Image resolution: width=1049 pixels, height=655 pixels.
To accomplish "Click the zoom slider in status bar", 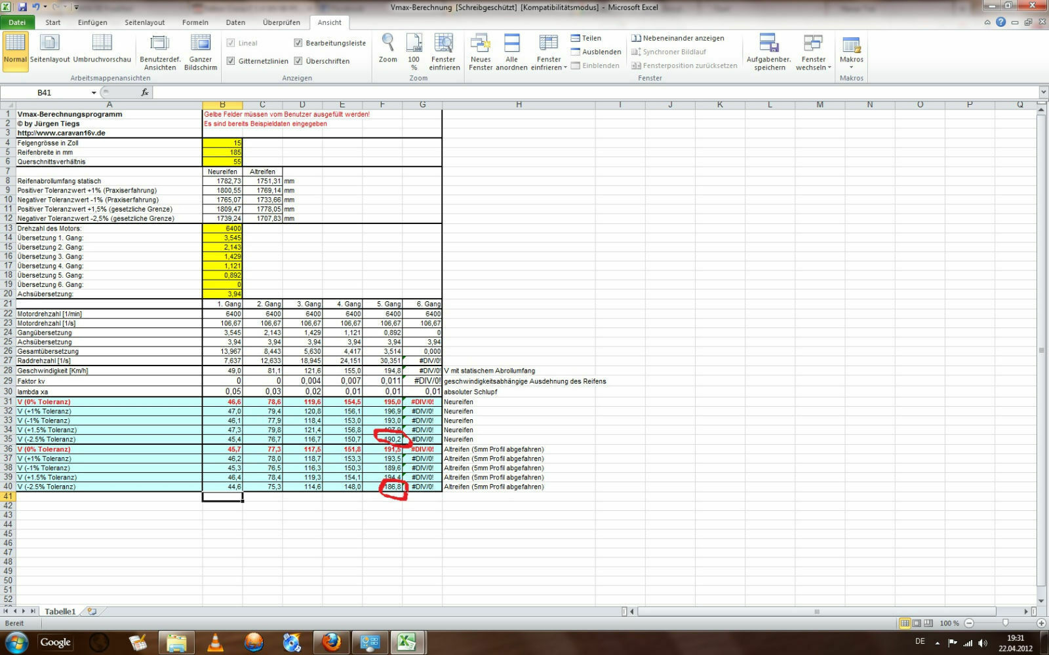I will click(1005, 623).
